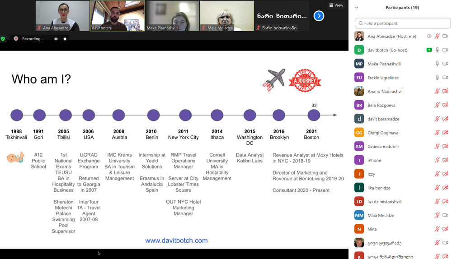Pause the meeting recording
Screen dimensions: 452x259
tap(56, 39)
